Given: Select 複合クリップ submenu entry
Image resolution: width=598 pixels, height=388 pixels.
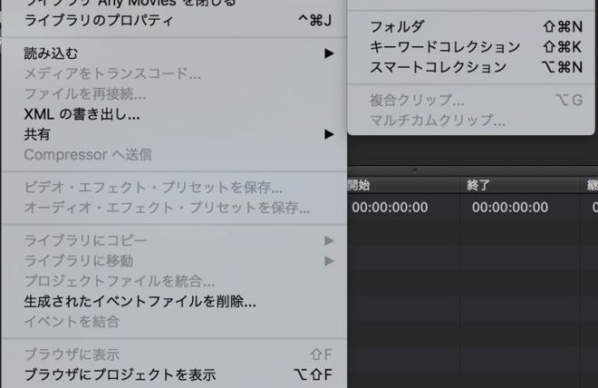Looking at the screenshot, I should point(418,100).
